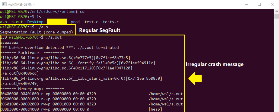Minimize the WSL terminal window

[x=246, y=4]
